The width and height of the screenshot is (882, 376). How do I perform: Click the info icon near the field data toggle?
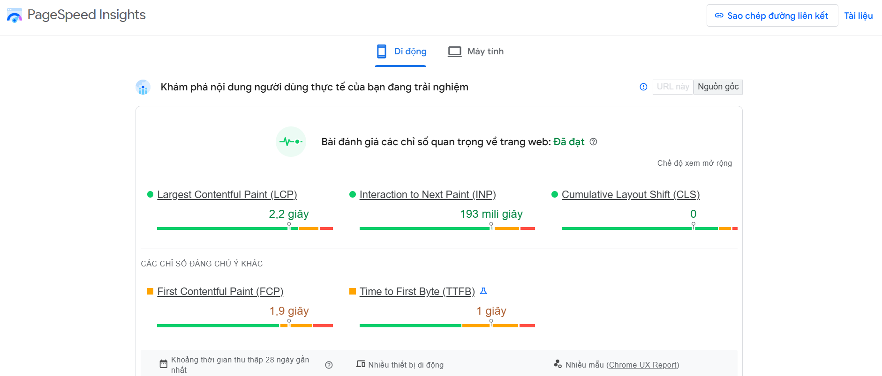[x=643, y=87]
